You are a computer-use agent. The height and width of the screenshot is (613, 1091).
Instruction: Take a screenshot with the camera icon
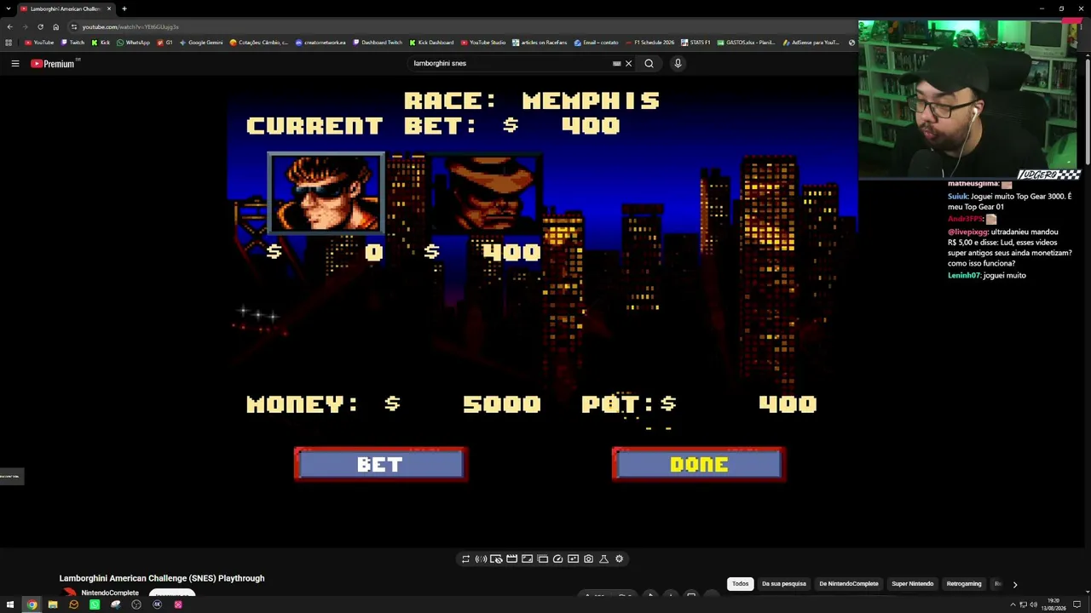588,559
